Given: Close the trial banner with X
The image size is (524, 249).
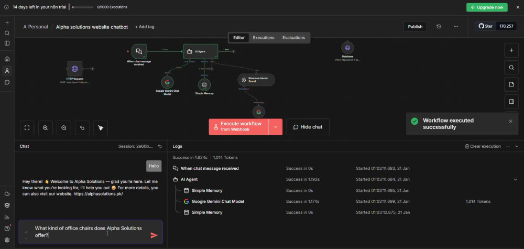Looking at the screenshot, I should pos(518,7).
